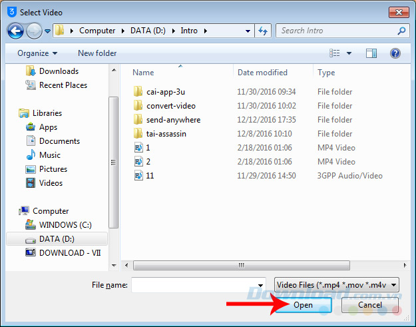Click the Music note icon
This screenshot has height=327, width=416.
click(x=31, y=155)
